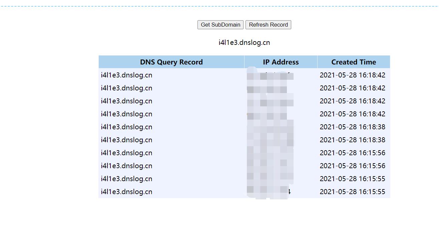Screen dimensions: 439x226
Task: Select the fourth row's DNS query record
Action: 126,114
